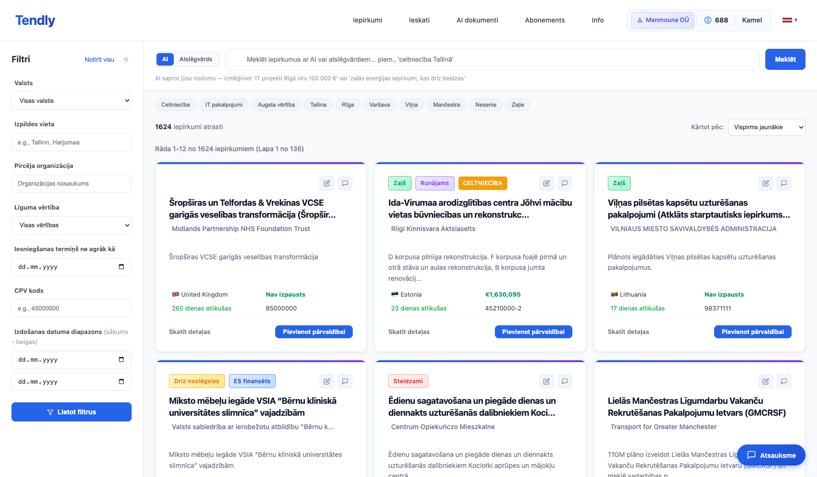Click the Notīrīt visu link

coord(99,60)
